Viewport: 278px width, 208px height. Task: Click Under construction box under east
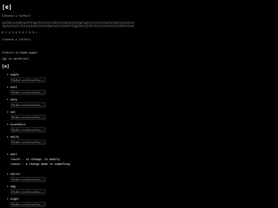pos(28,92)
